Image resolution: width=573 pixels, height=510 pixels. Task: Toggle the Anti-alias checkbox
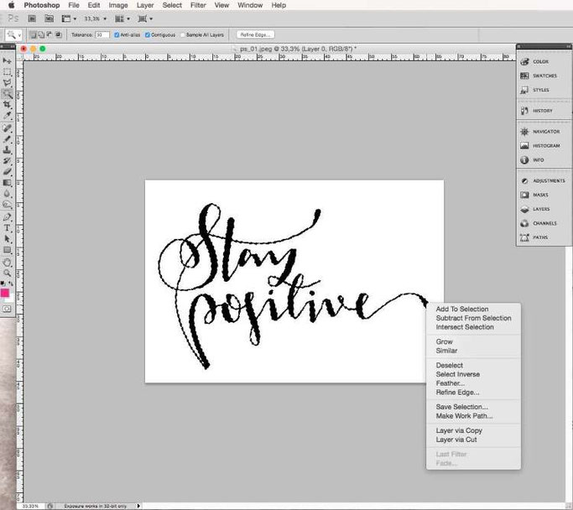(117, 35)
